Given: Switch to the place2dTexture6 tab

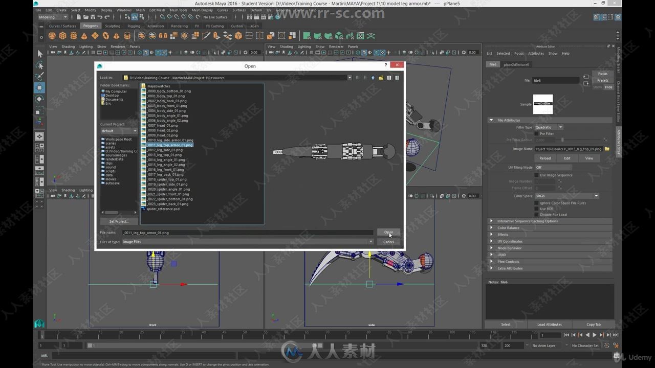Looking at the screenshot, I should 516,64.
